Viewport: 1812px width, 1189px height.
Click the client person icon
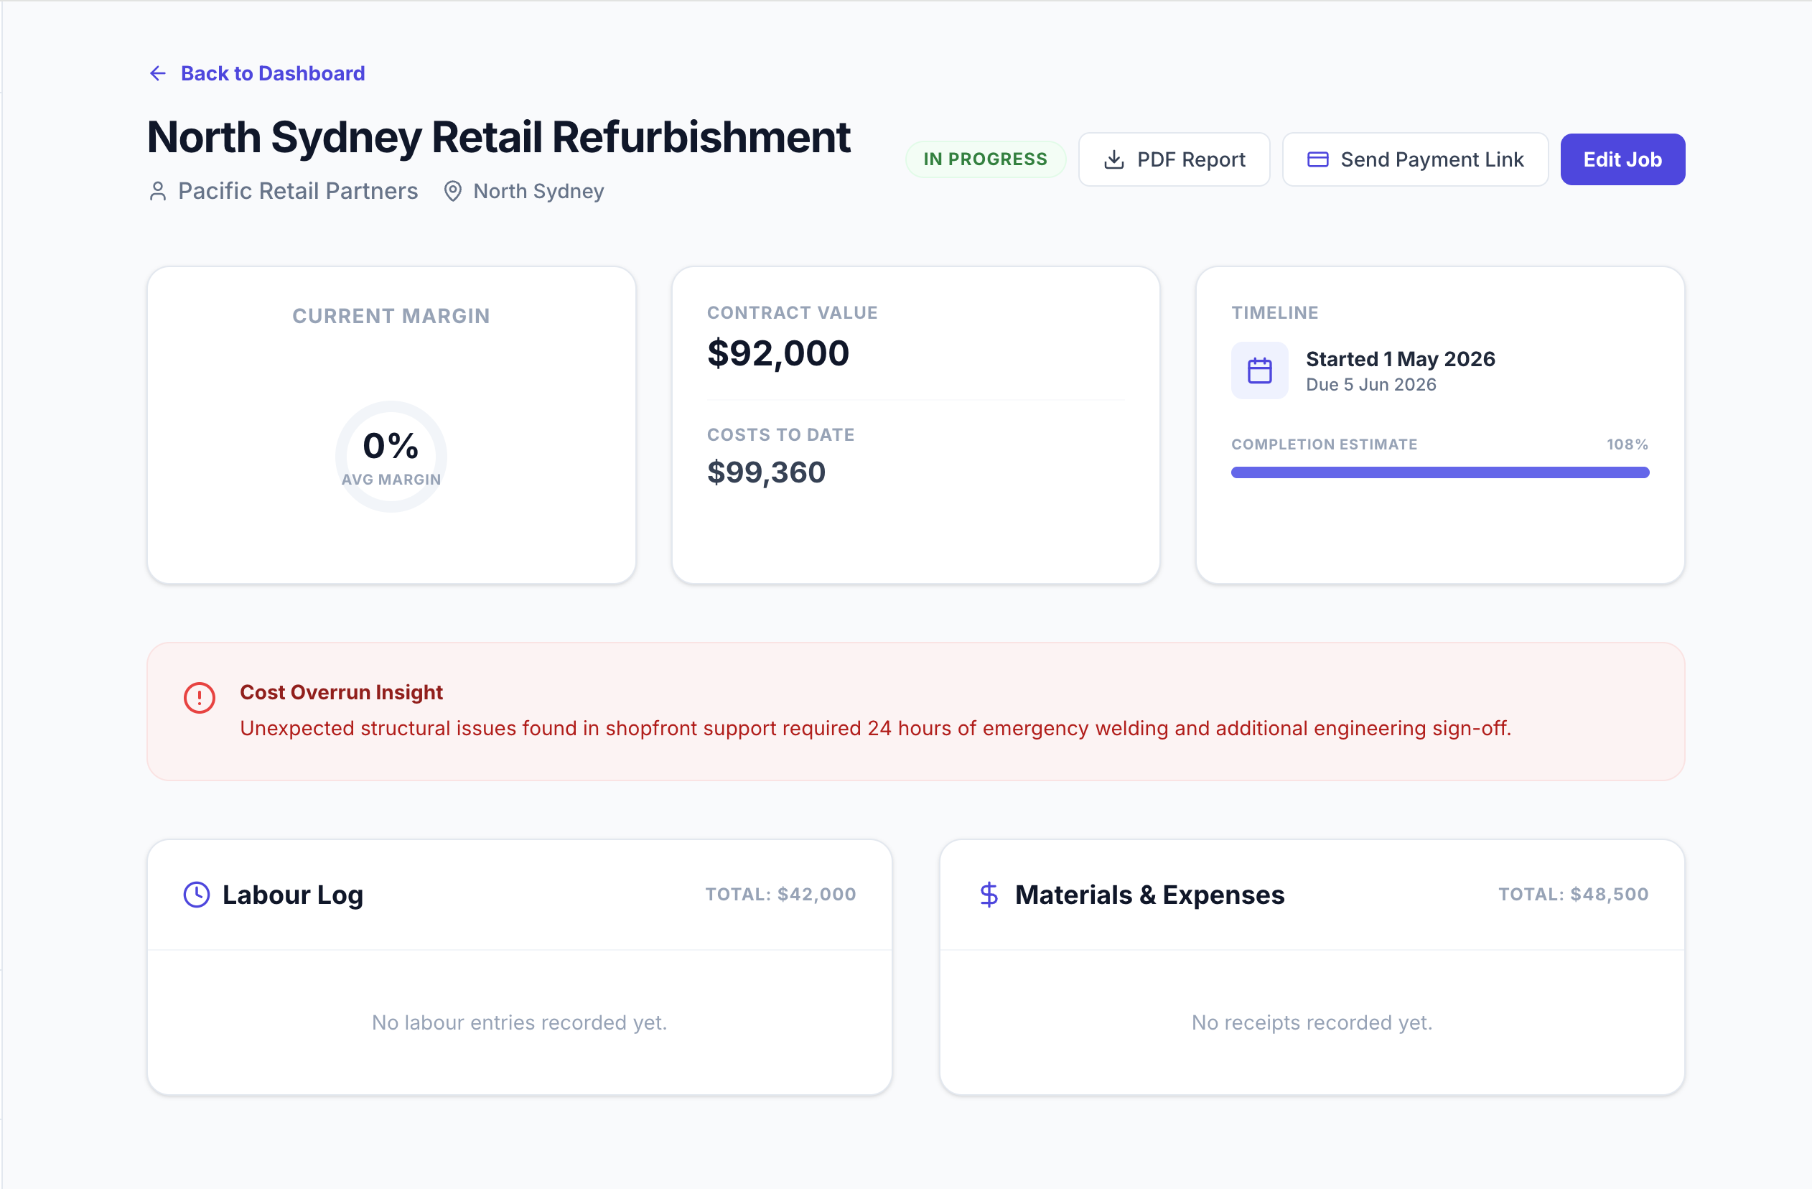158,191
